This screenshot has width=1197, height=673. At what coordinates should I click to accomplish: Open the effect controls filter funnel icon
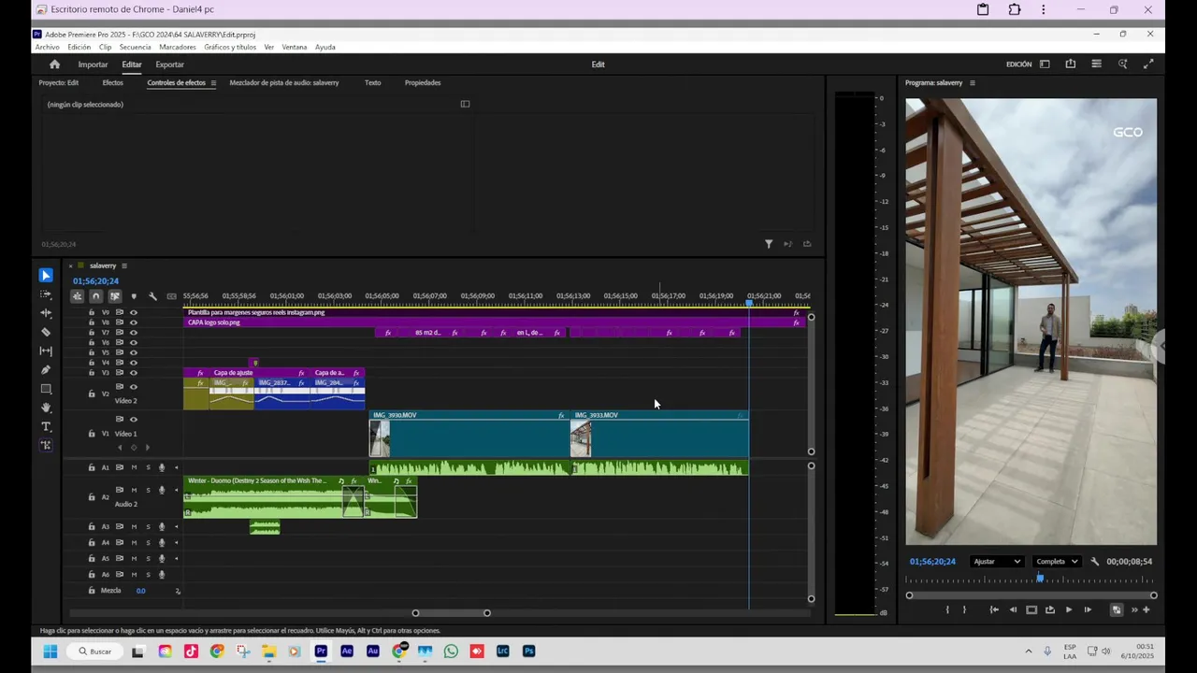[x=769, y=244]
